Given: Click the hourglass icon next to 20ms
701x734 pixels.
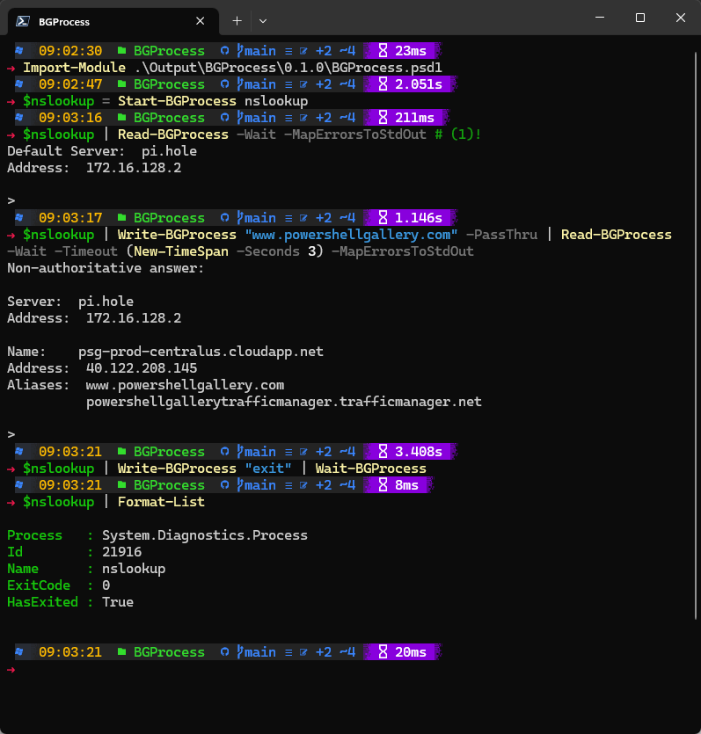Looking at the screenshot, I should [x=383, y=652].
